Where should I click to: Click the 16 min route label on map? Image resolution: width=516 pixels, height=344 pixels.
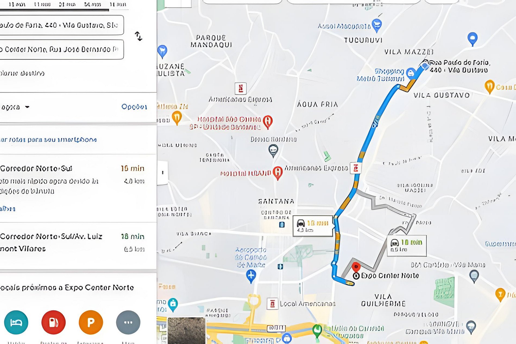[313, 226]
